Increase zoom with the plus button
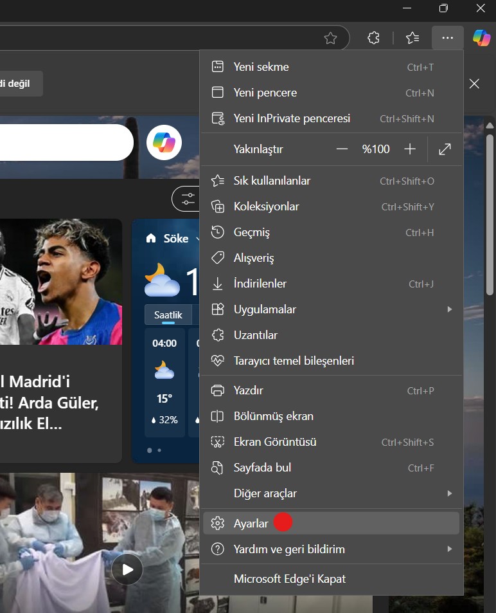 click(410, 149)
